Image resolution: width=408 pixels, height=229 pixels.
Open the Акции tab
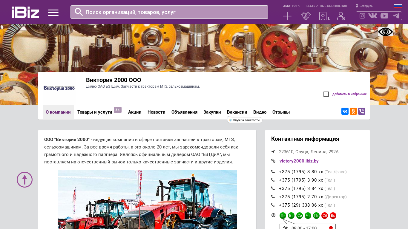coord(135,112)
